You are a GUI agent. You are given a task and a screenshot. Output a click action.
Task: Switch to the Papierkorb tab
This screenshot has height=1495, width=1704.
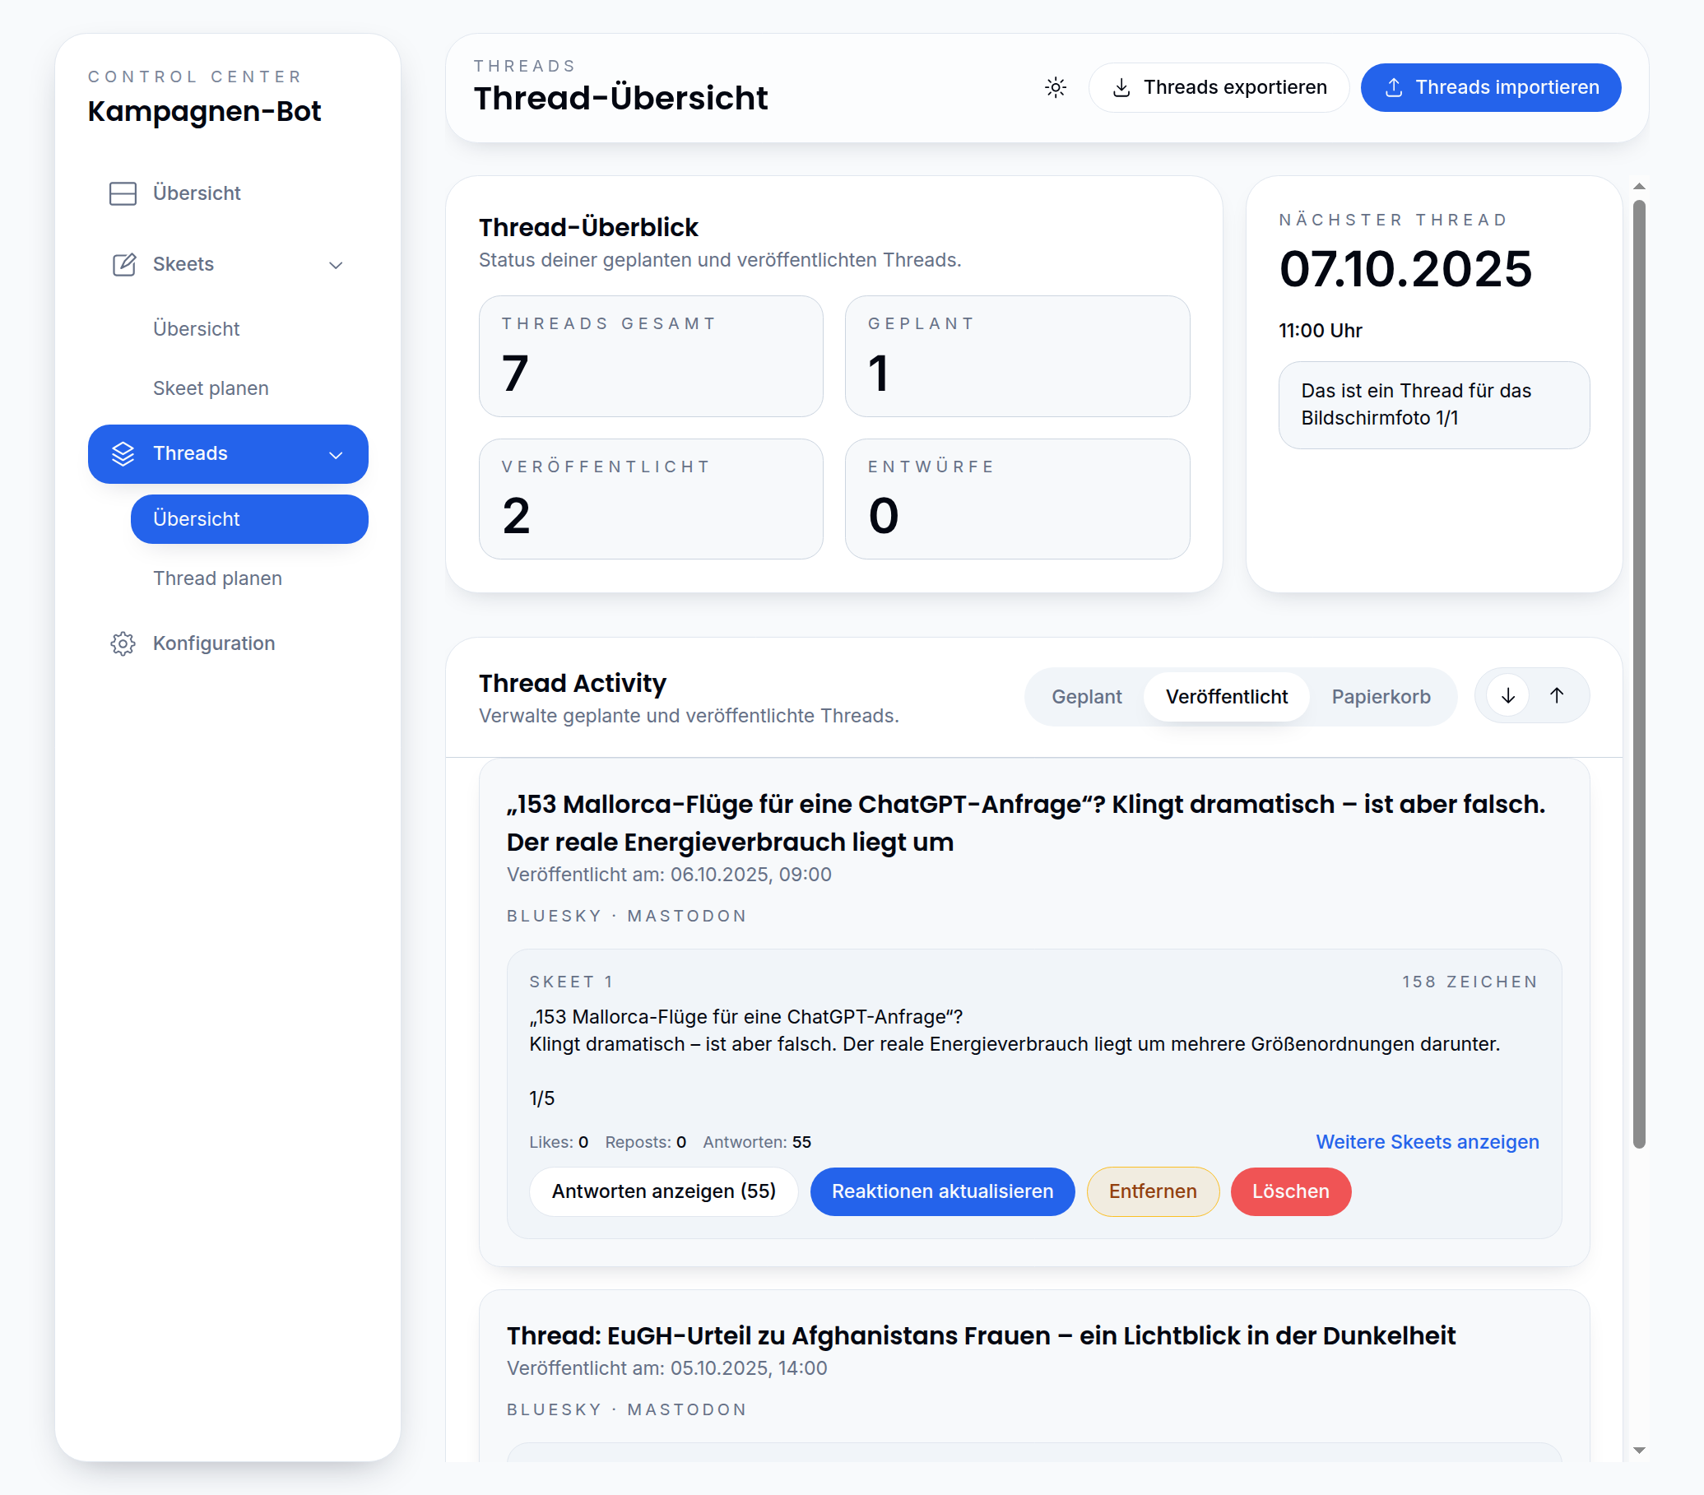(1380, 696)
